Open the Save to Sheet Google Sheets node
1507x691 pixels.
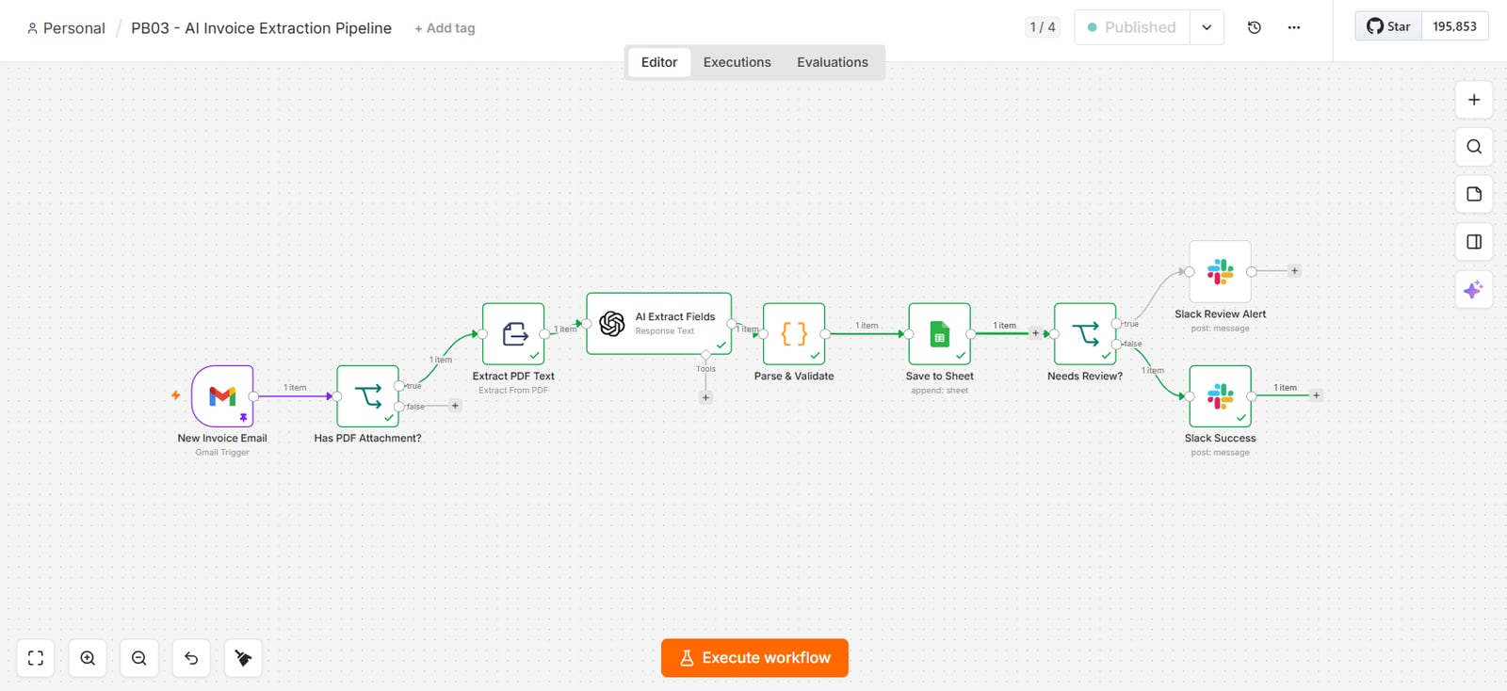[x=939, y=334]
